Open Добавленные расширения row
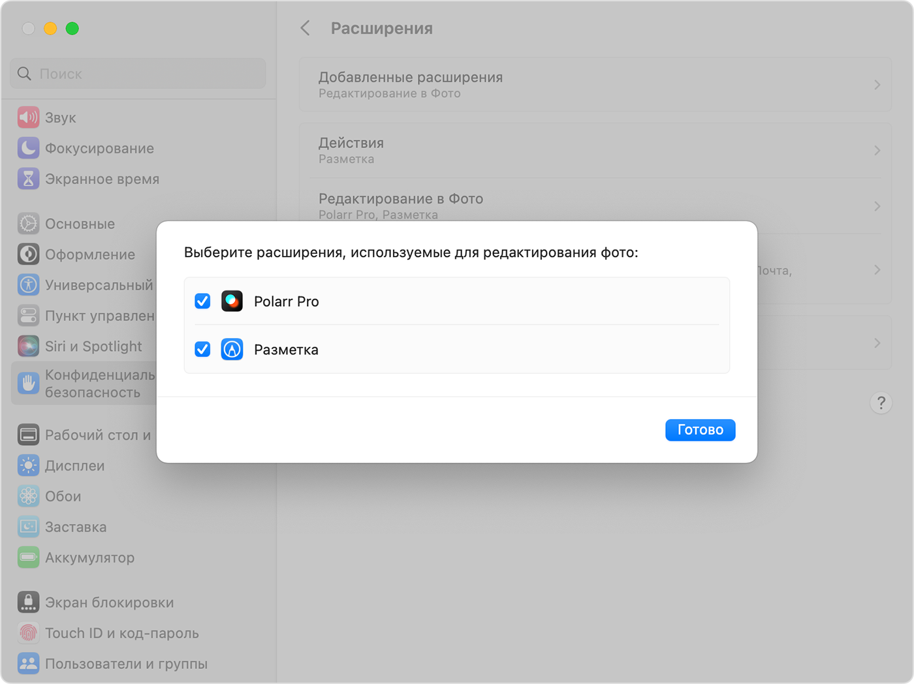 click(595, 85)
